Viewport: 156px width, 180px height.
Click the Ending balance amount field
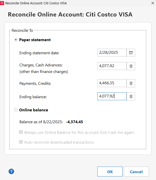point(112,96)
